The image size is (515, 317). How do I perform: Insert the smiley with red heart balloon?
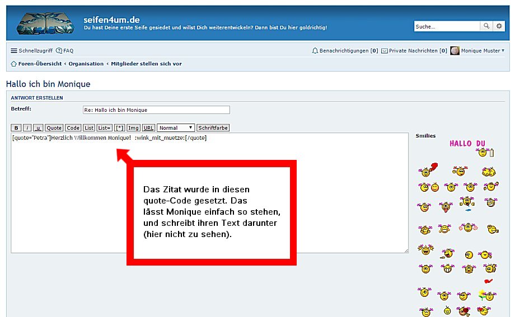(x=428, y=169)
